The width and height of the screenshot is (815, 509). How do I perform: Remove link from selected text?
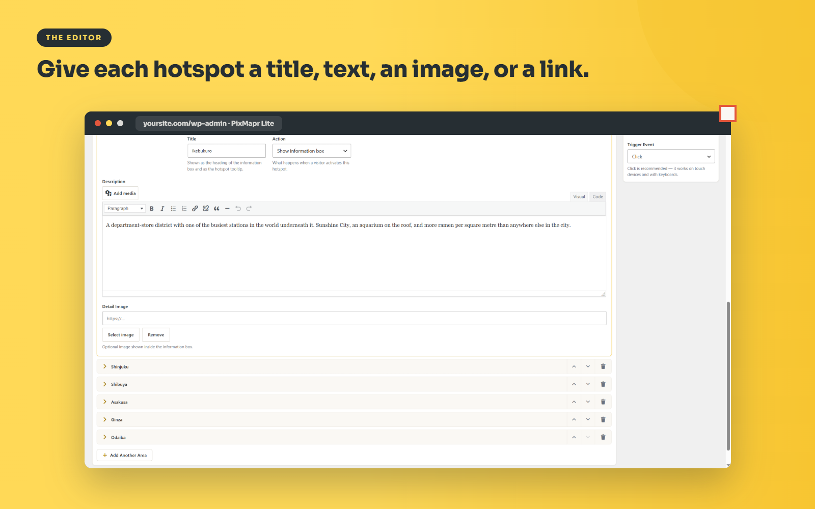point(206,209)
